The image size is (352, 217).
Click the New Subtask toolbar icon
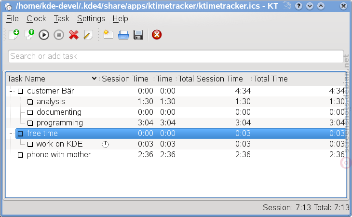(29, 35)
